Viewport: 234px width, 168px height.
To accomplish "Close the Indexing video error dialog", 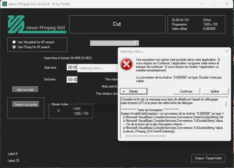I will (227, 51).
